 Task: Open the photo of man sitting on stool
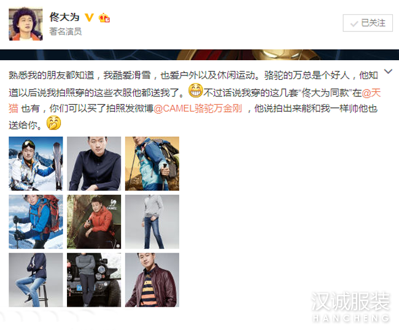coord(36,280)
